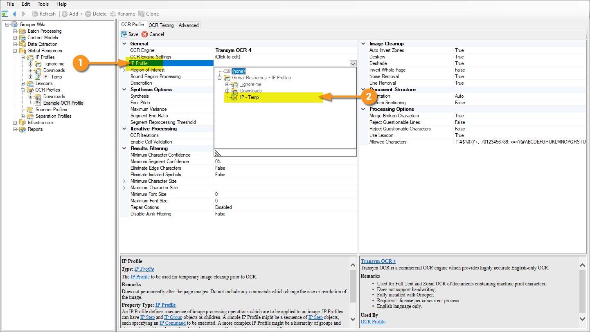Click the Refresh toolbar icon
Image resolution: width=590 pixels, height=332 pixels.
tap(36, 14)
